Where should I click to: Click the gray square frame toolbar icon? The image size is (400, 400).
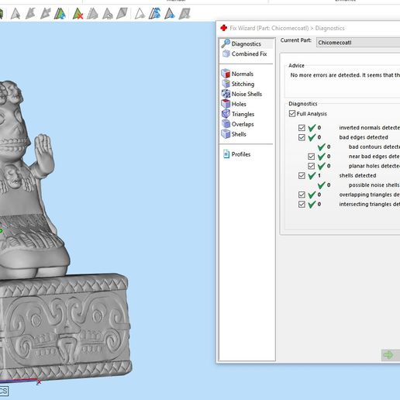point(184,13)
